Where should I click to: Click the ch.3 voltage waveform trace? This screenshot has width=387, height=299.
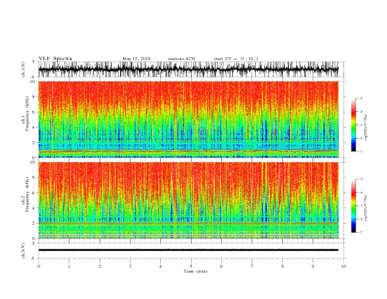pos(188,250)
